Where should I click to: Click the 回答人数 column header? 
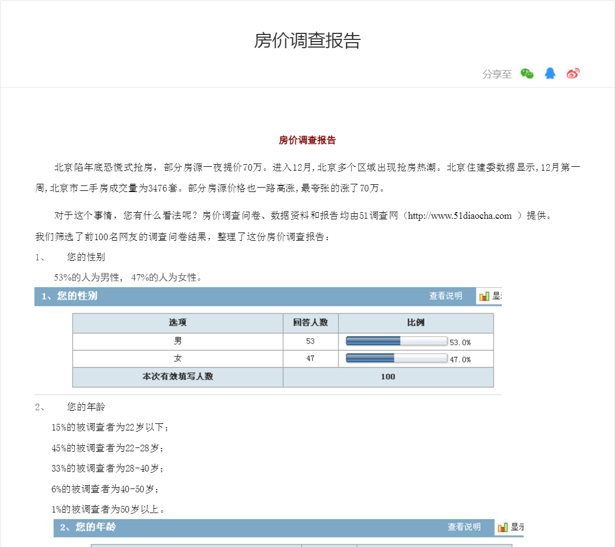pos(311,323)
